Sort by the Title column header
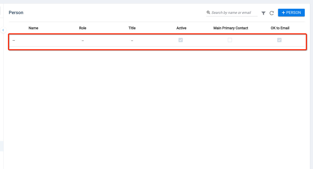 coord(132,28)
